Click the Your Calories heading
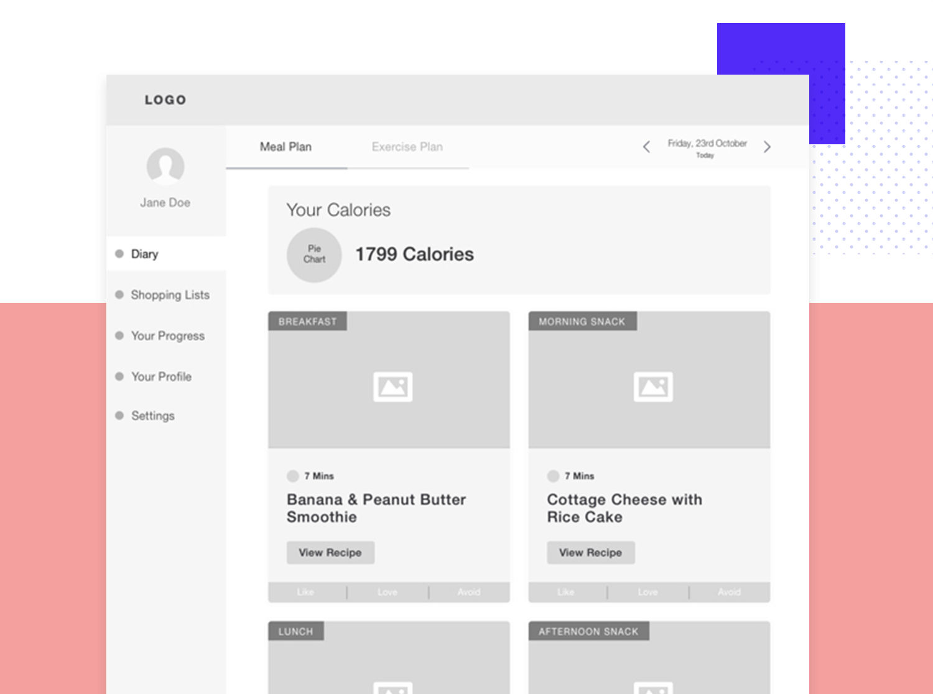Screen dimensions: 933x694 pyautogui.click(x=338, y=210)
